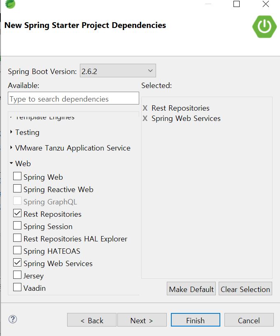Uncheck the Spring Web Services checkbox
Viewport: 280px width, 336px height.
17,263
